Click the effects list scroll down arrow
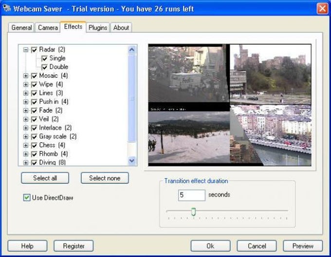This screenshot has height=257, width=331. [132, 161]
